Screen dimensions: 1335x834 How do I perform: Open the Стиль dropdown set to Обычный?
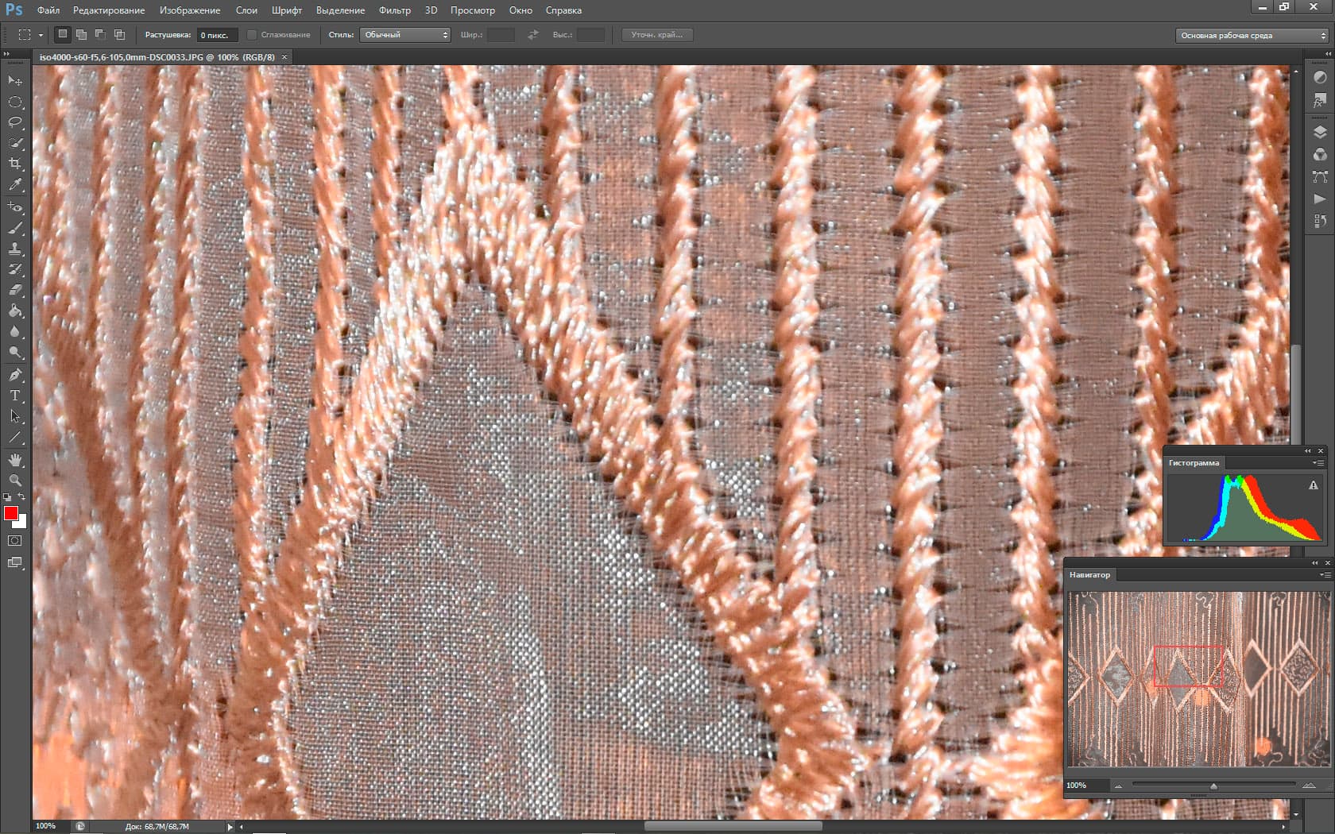[x=405, y=35]
